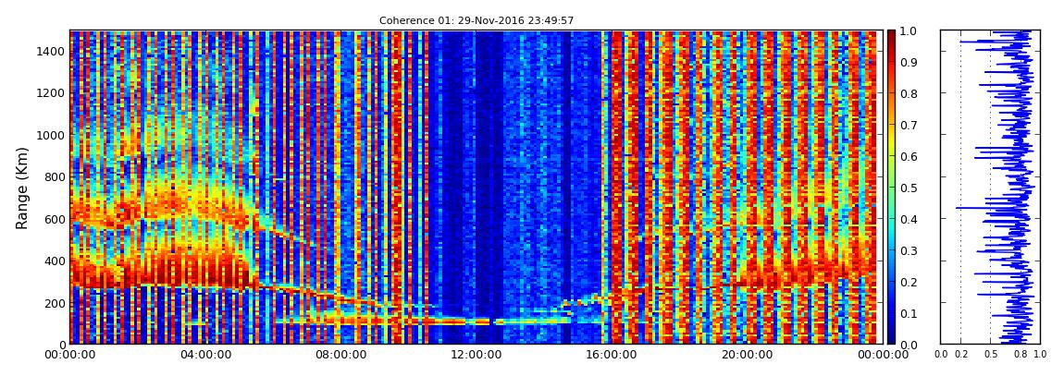Click the 0.5 tick on profile plot axis
Image resolution: width=1064 pixels, height=376 pixels.
991,354
